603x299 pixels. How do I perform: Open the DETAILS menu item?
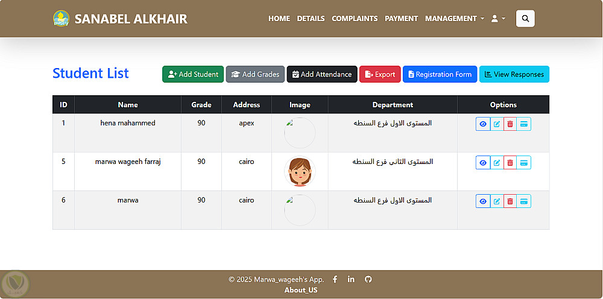pyautogui.click(x=311, y=19)
